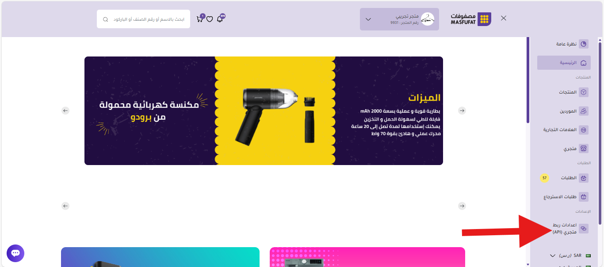Open المنتجات products menu item
This screenshot has height=267, width=604.
pyautogui.click(x=564, y=92)
